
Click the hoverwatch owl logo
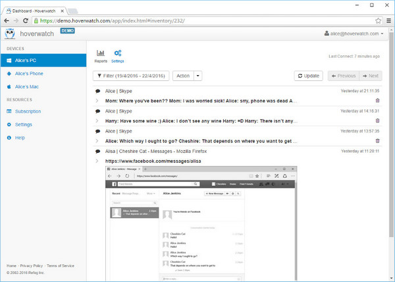click(10, 34)
